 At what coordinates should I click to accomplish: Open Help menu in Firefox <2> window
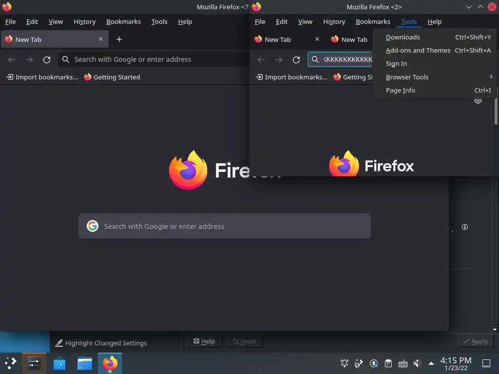pos(434,21)
